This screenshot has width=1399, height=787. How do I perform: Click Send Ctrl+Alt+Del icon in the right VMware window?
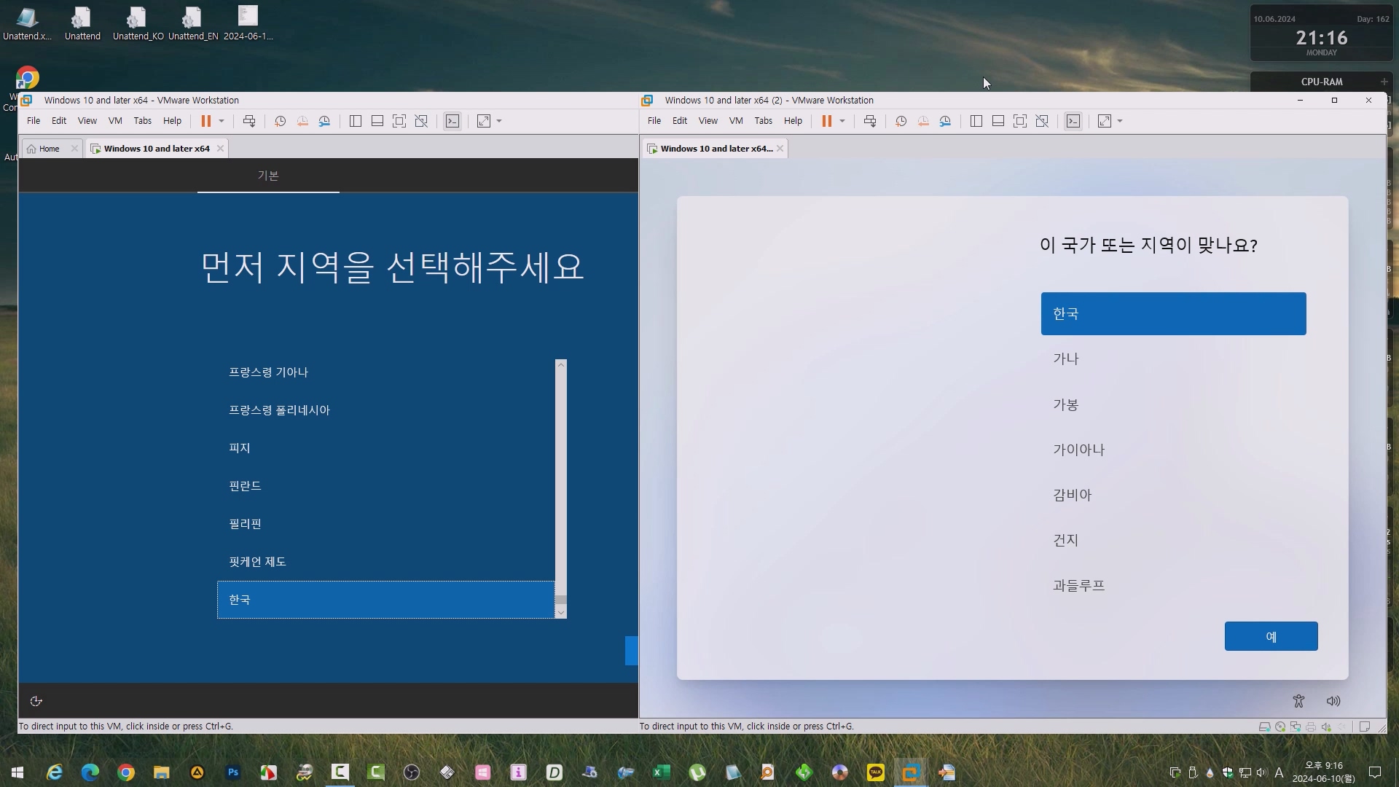pyautogui.click(x=870, y=121)
